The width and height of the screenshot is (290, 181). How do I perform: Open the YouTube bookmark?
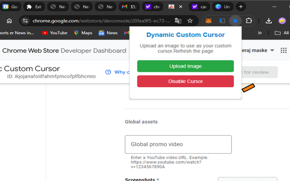[x=55, y=33]
